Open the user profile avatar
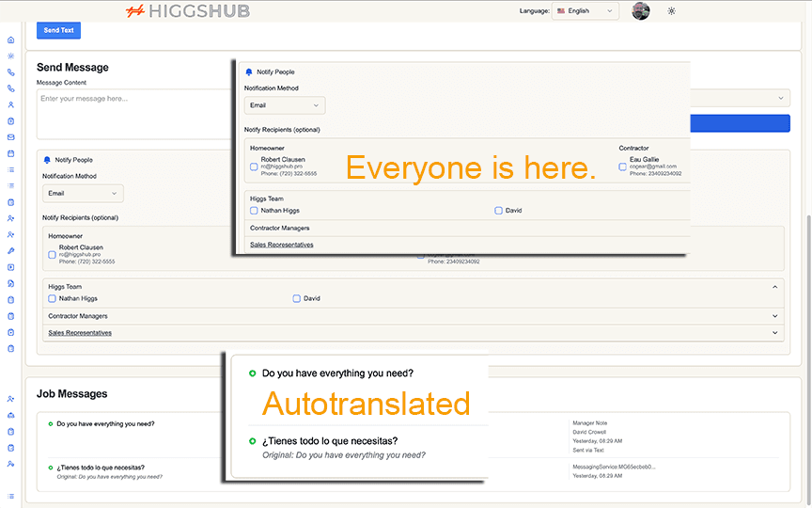 point(641,11)
